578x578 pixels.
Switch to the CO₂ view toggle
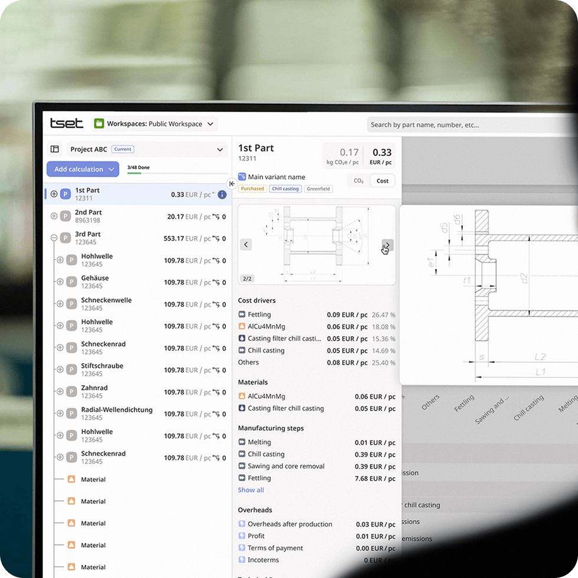[359, 181]
